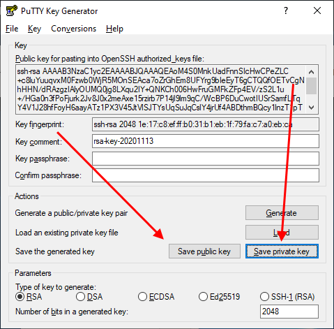Click the PuTTY Key Generator title bar icon
Image resolution: width=334 pixels, height=329 pixels.
(11, 10)
